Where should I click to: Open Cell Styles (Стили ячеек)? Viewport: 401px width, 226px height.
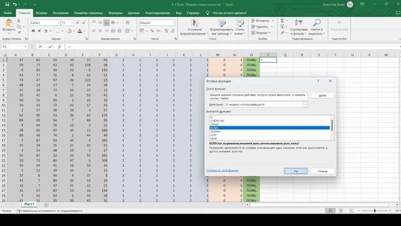coord(240,28)
